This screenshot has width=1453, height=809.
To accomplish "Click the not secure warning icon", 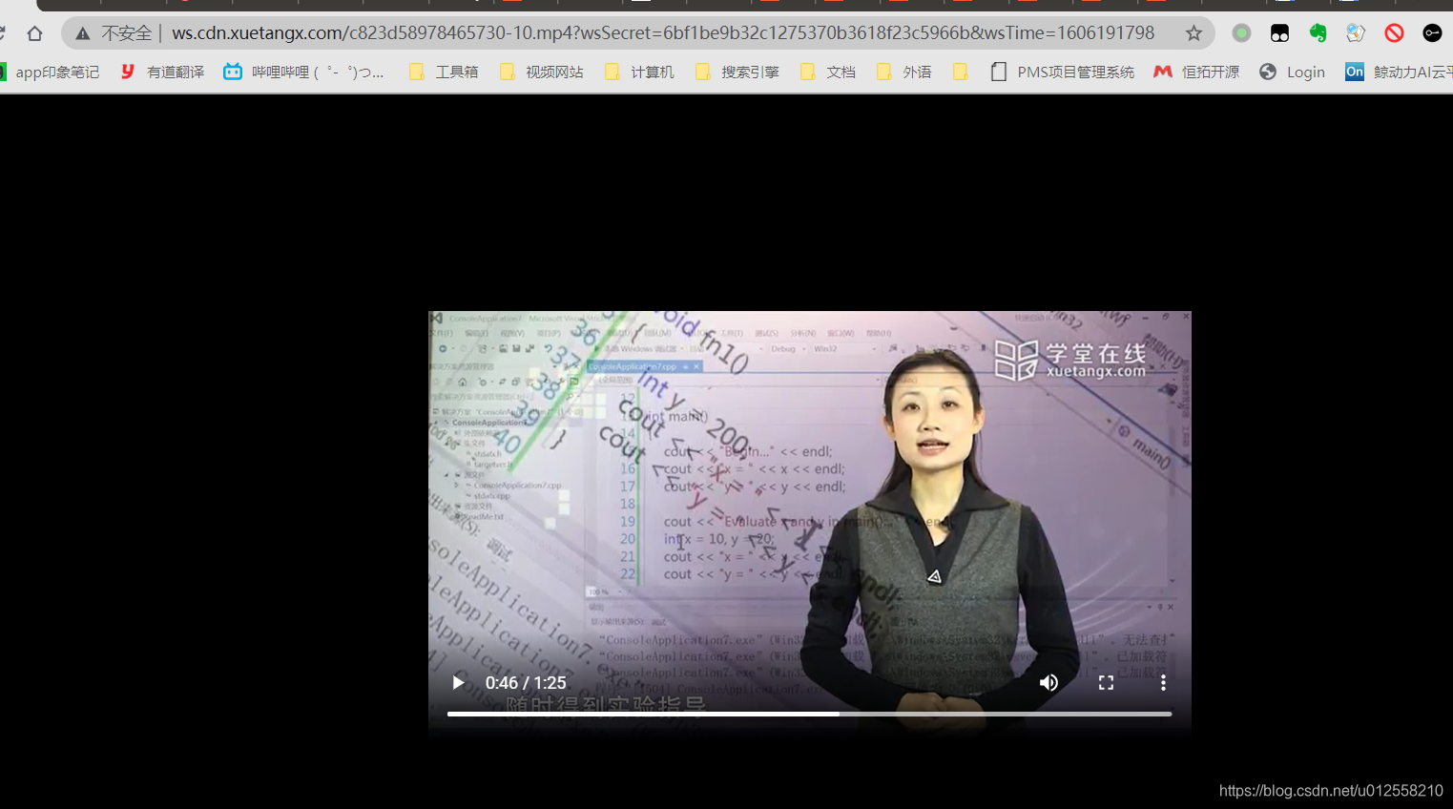I will (x=83, y=33).
